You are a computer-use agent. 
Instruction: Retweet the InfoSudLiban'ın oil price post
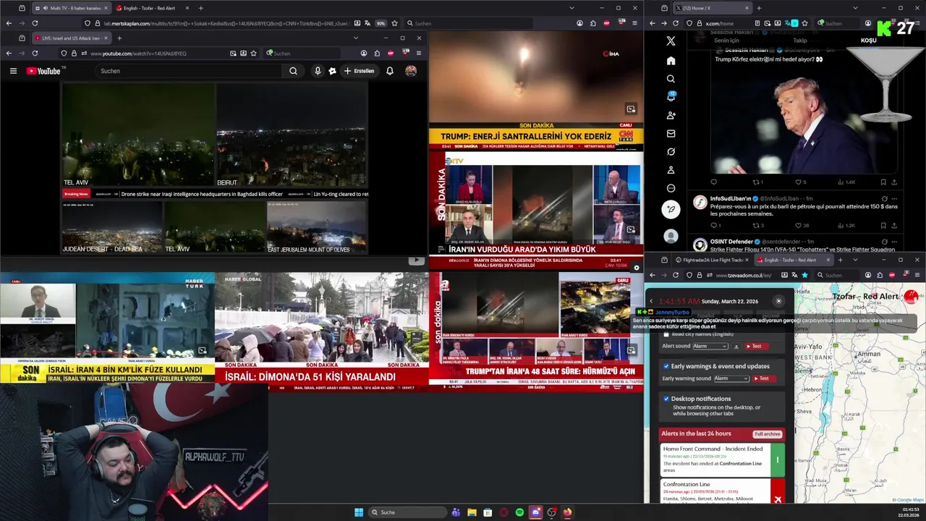pyautogui.click(x=757, y=226)
